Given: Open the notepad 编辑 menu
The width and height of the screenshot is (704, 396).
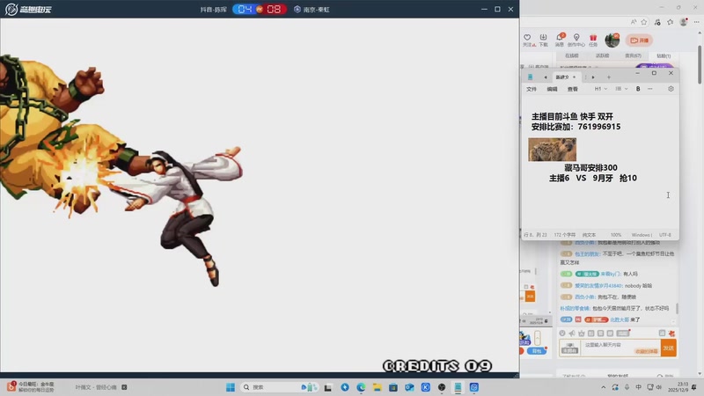Looking at the screenshot, I should (x=553, y=89).
